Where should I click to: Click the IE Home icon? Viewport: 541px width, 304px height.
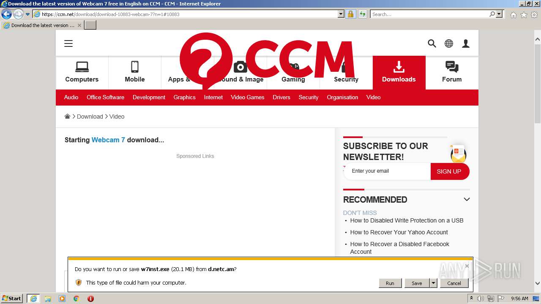pos(513,15)
